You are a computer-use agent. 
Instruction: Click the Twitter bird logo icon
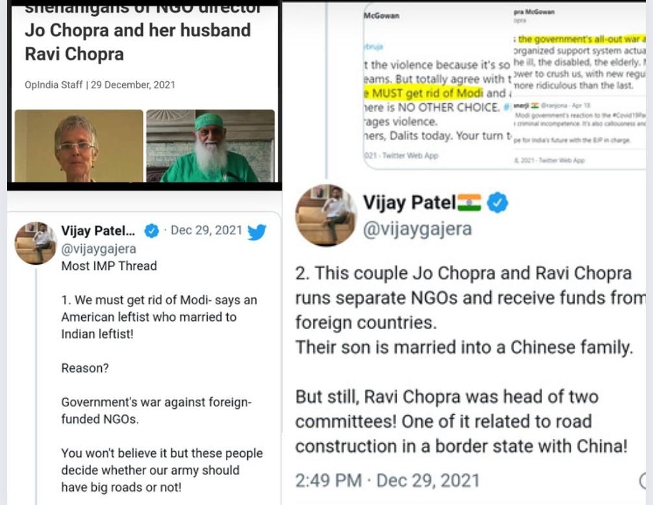[x=256, y=232]
